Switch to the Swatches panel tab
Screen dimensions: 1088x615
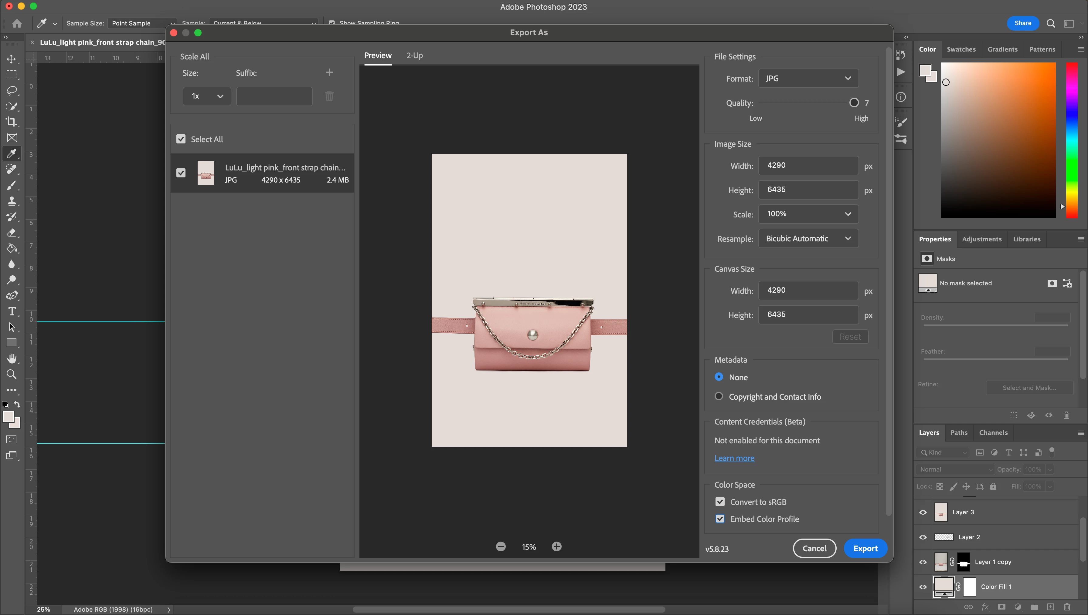coord(961,49)
